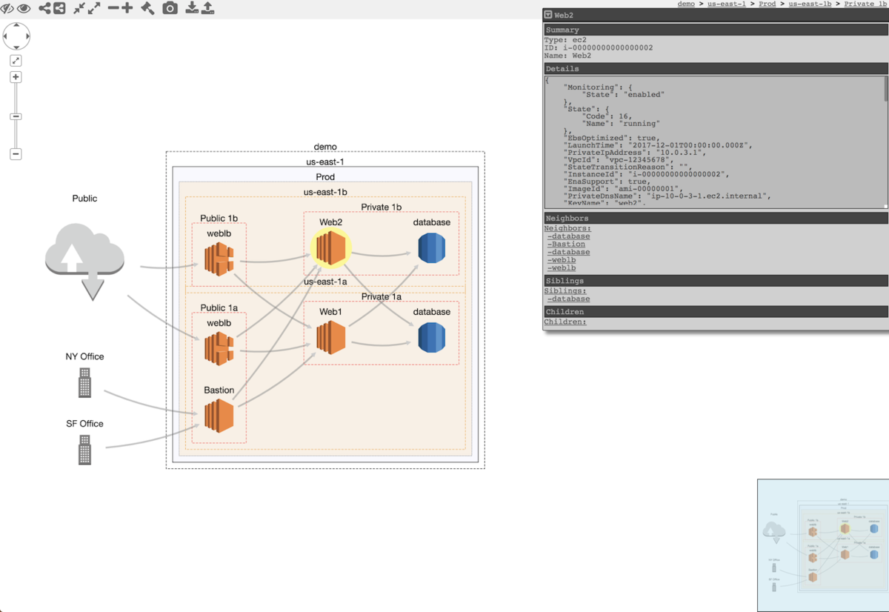Click the share icon in the toolbar
Image resolution: width=889 pixels, height=612 pixels.
[44, 8]
